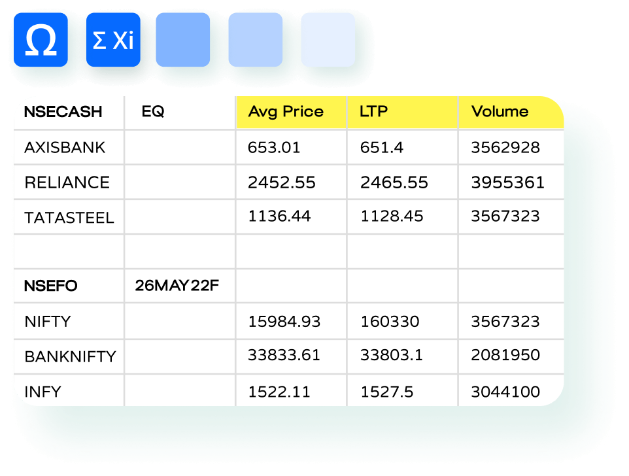Select the NSECASH header cell
Viewport: 629px width, 476px height.
63,112
